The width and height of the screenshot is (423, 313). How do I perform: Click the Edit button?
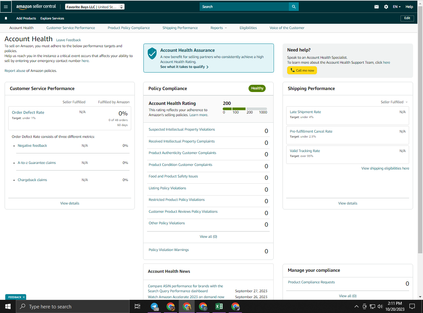pyautogui.click(x=407, y=18)
